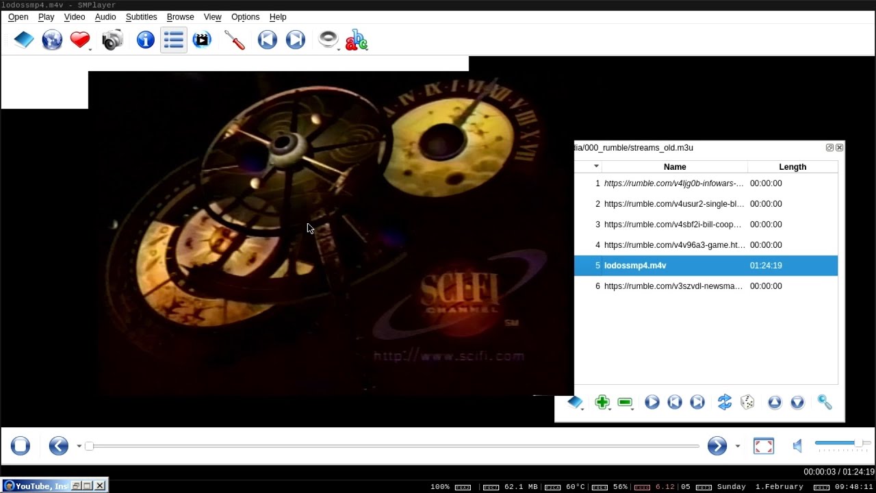The image size is (876, 493).
Task: Select playlist item 1 infowars rumble link
Action: 706,184
